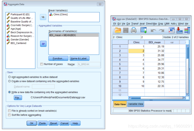Image resolution: width=194 pixels, height=131 pixels.
Task: Click the Clinic column header
Action: click(136, 42)
